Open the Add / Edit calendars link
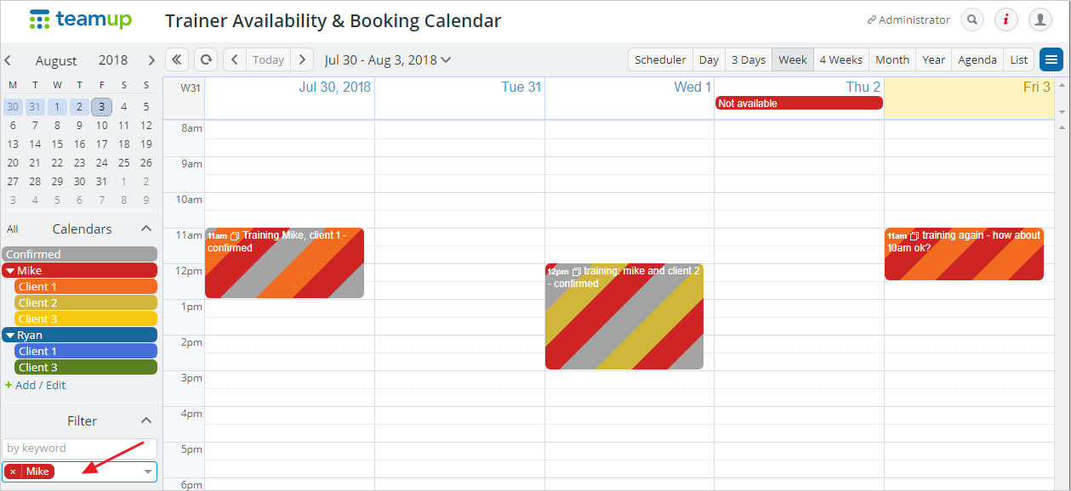This screenshot has height=491, width=1071. (x=35, y=385)
